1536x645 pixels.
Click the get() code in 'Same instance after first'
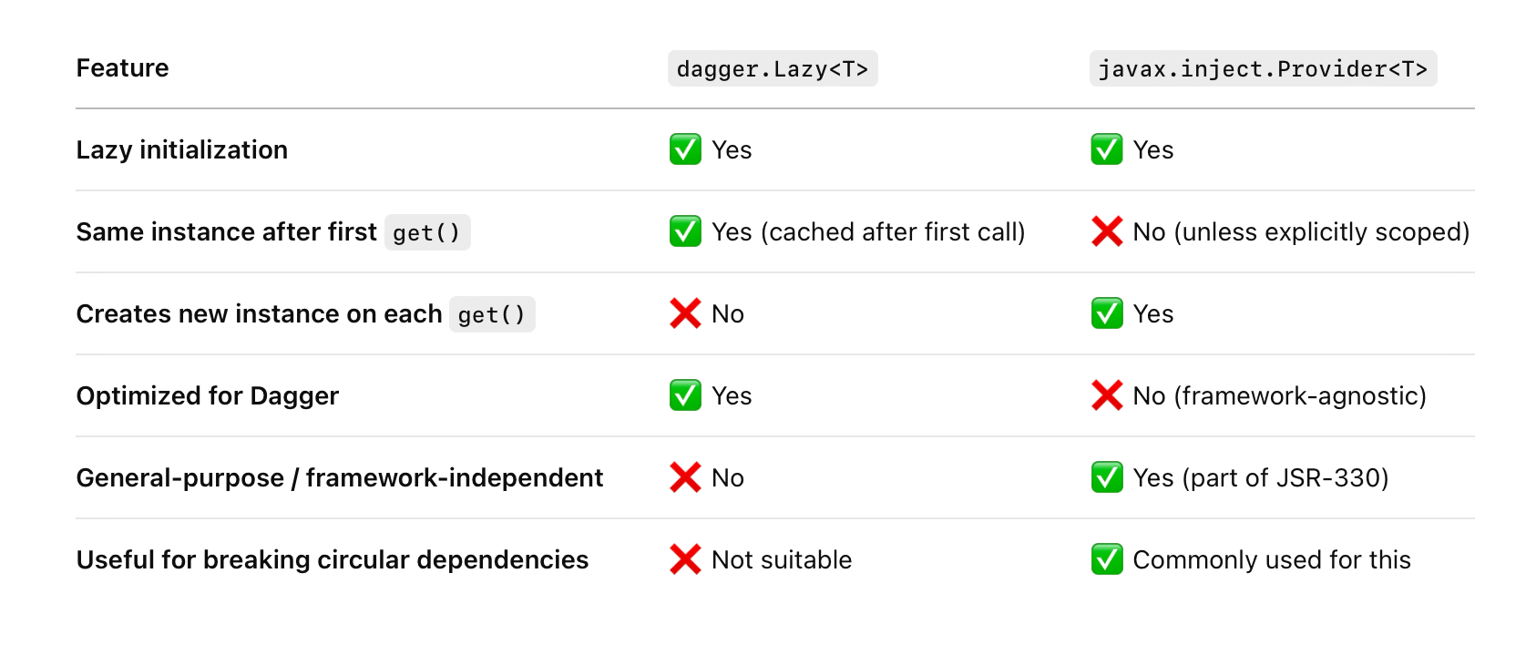click(427, 232)
